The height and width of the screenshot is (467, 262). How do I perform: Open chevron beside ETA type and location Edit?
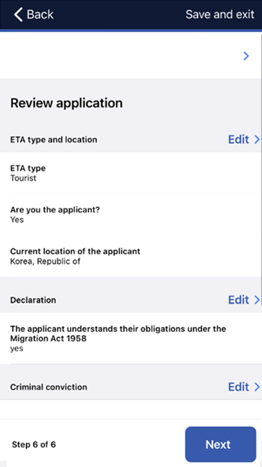click(x=257, y=139)
